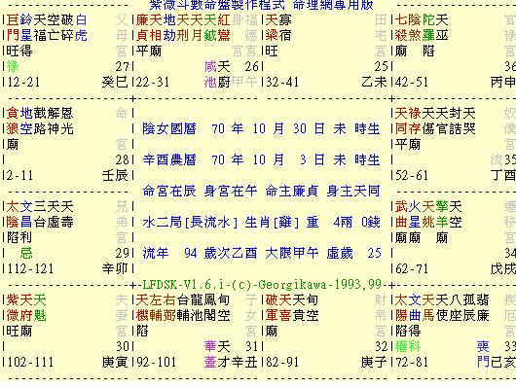Select the 水二局[長流水] text

pyautogui.click(x=190, y=223)
